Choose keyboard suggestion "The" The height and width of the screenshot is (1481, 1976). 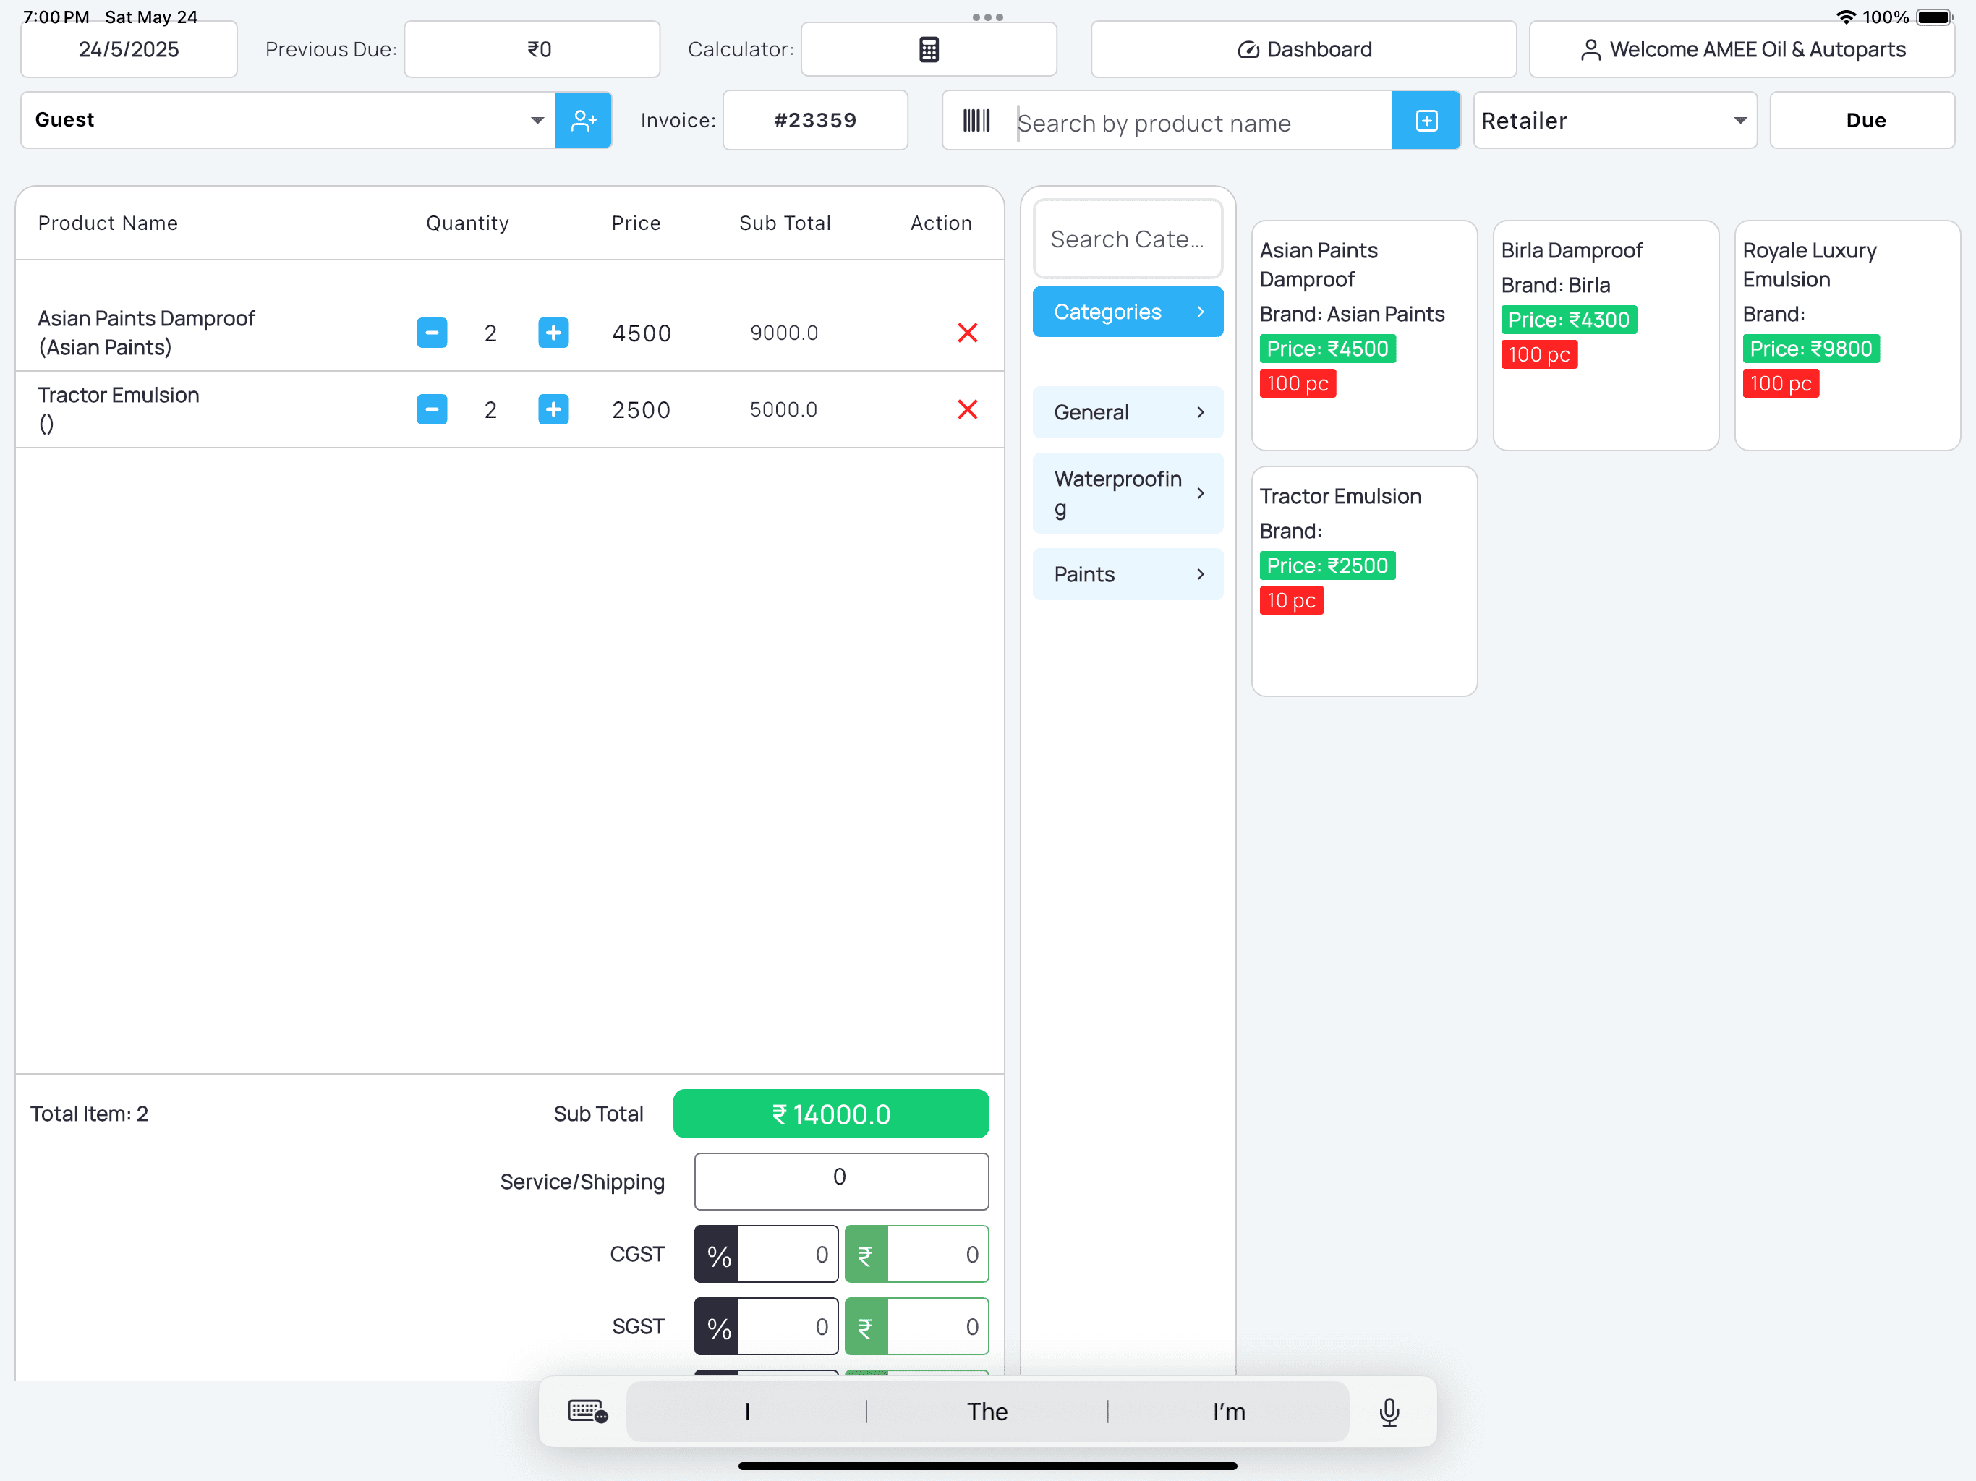pyautogui.click(x=987, y=1412)
